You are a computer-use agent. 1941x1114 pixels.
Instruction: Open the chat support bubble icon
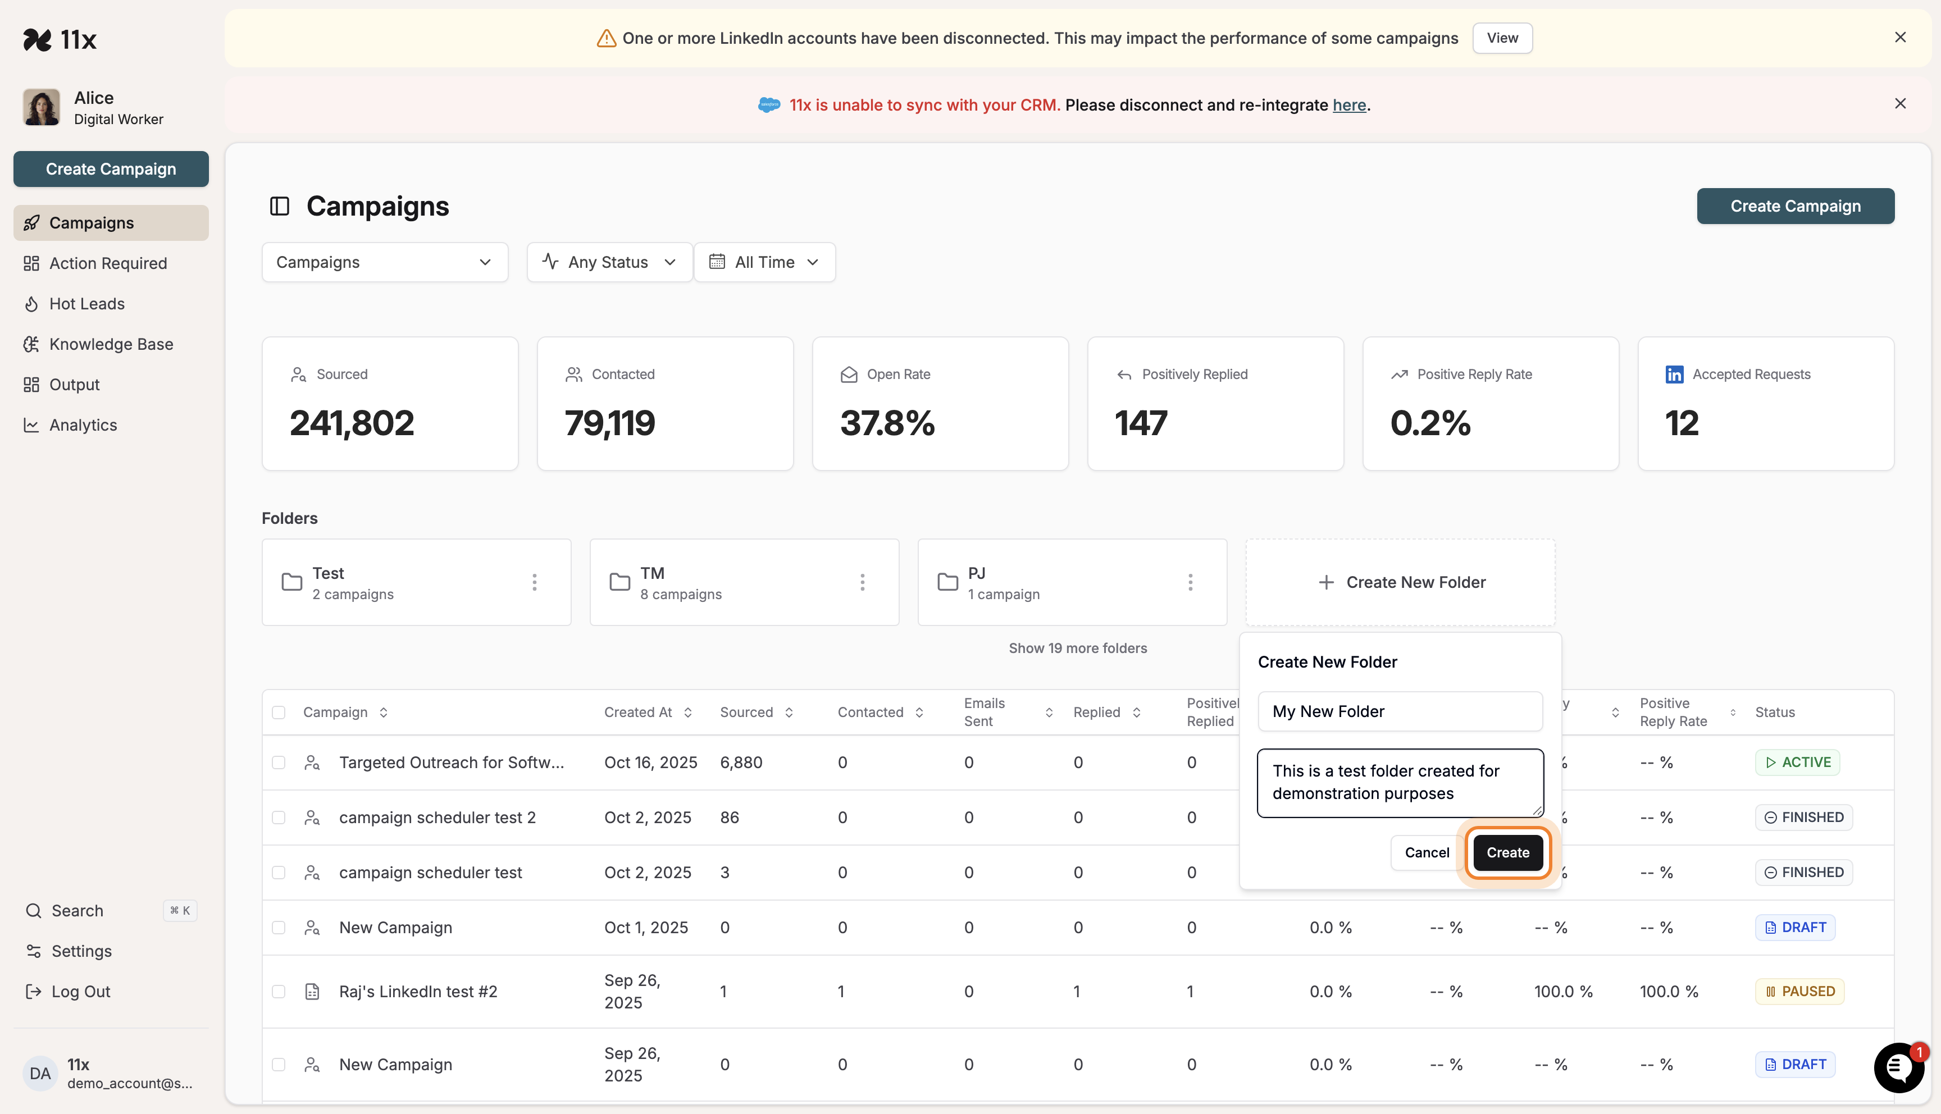coord(1898,1067)
